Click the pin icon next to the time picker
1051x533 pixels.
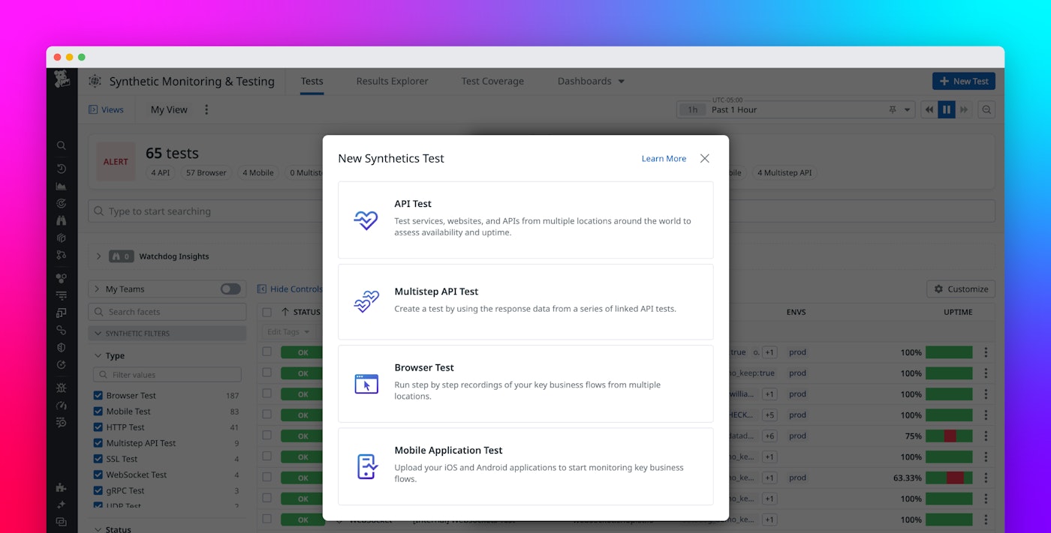(x=893, y=109)
